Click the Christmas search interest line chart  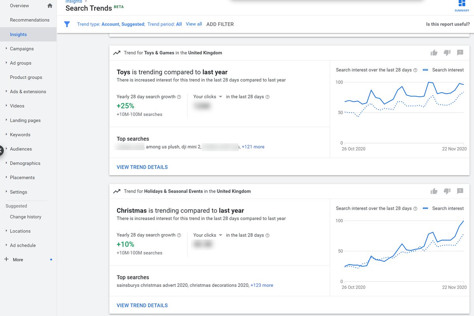[x=404, y=251]
